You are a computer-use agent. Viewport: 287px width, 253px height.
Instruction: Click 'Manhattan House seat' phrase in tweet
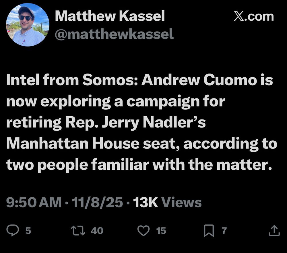pos(91,144)
